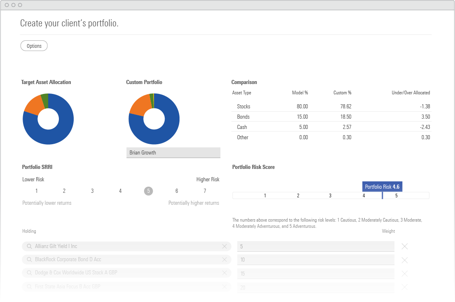Click the Options button
This screenshot has height=302, width=455.
click(34, 46)
